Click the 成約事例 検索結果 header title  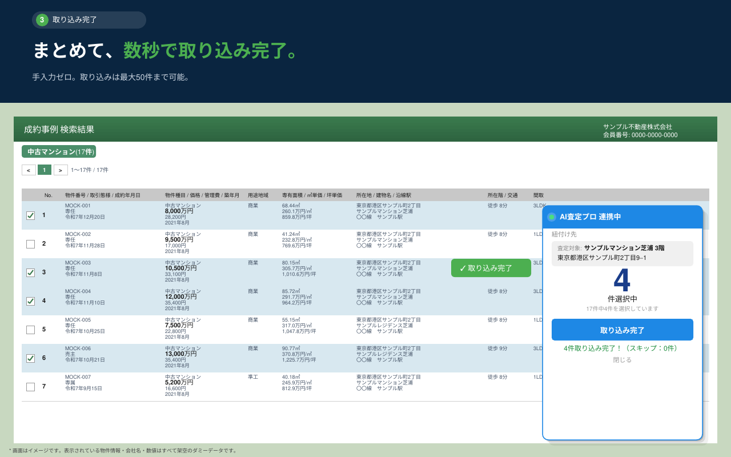coord(59,130)
